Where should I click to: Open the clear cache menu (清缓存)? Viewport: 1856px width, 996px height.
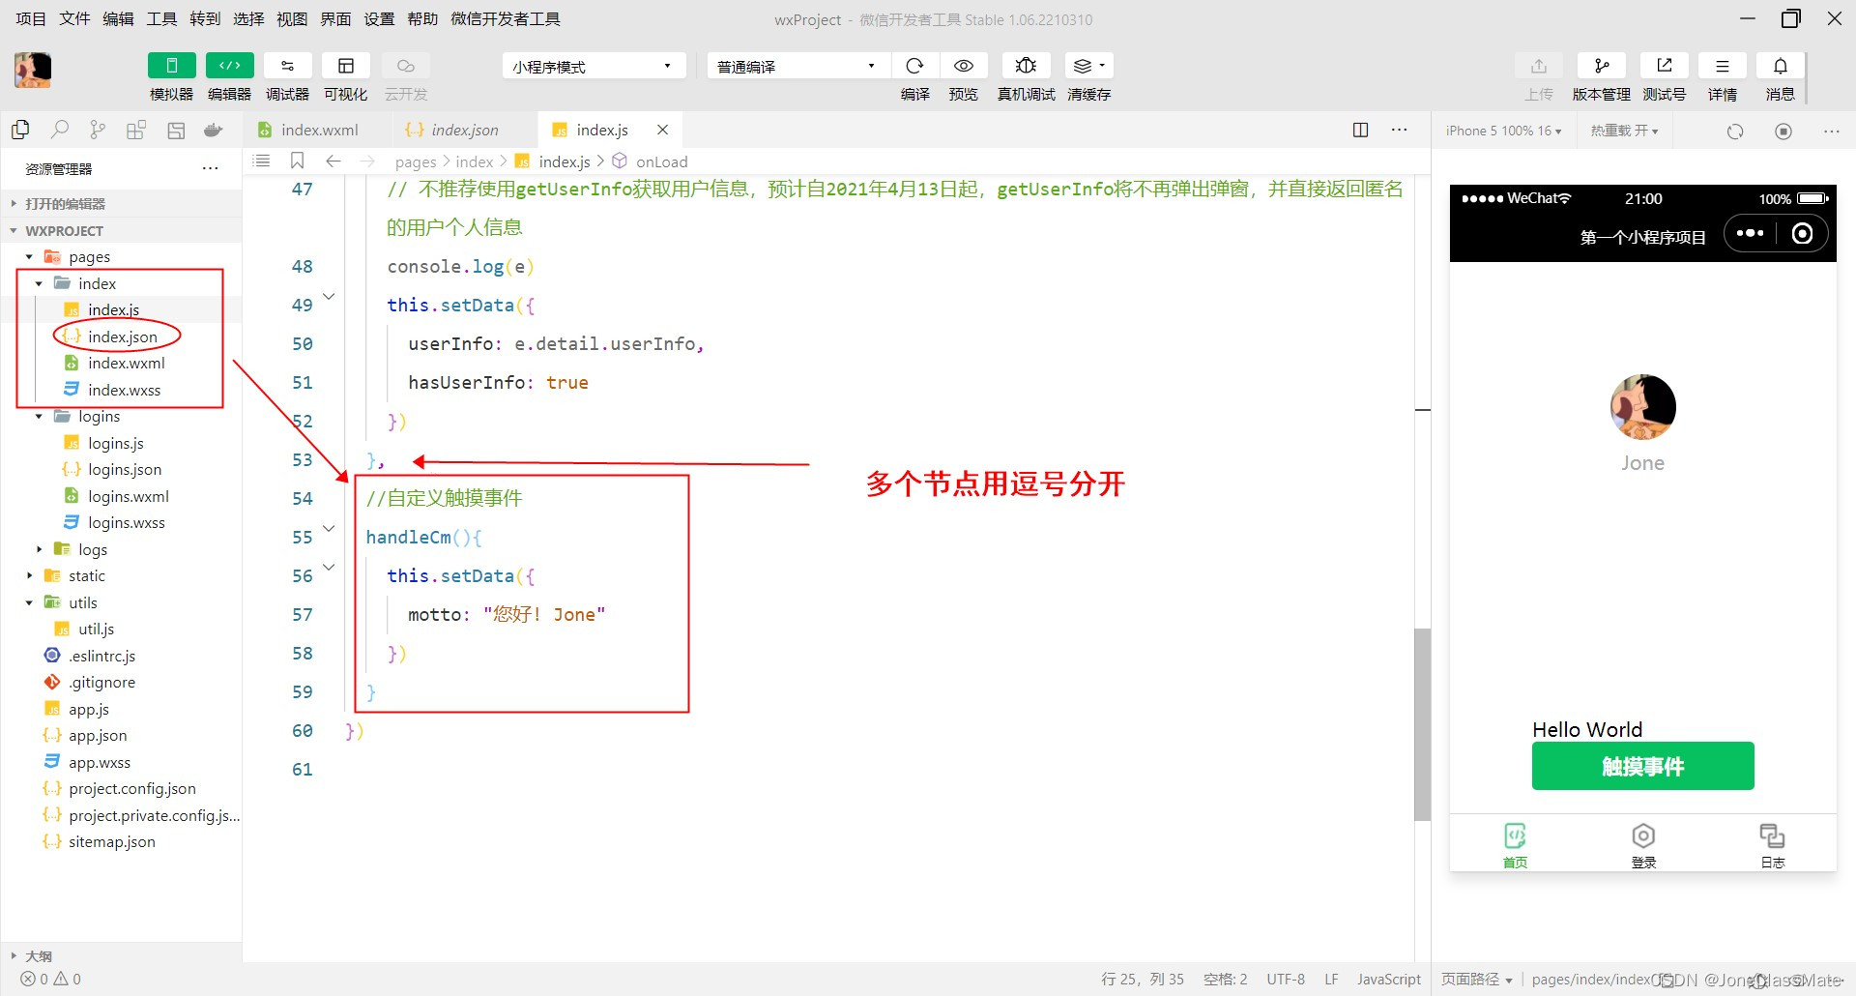click(x=1088, y=66)
